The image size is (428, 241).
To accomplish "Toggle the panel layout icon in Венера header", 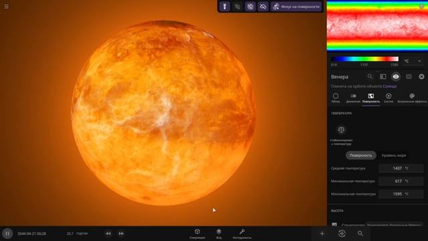I will coord(383,76).
